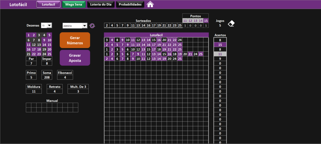Click the eraser icon next to Jogos
Image resolution: width=321 pixels, height=144 pixels.
[x=231, y=23]
